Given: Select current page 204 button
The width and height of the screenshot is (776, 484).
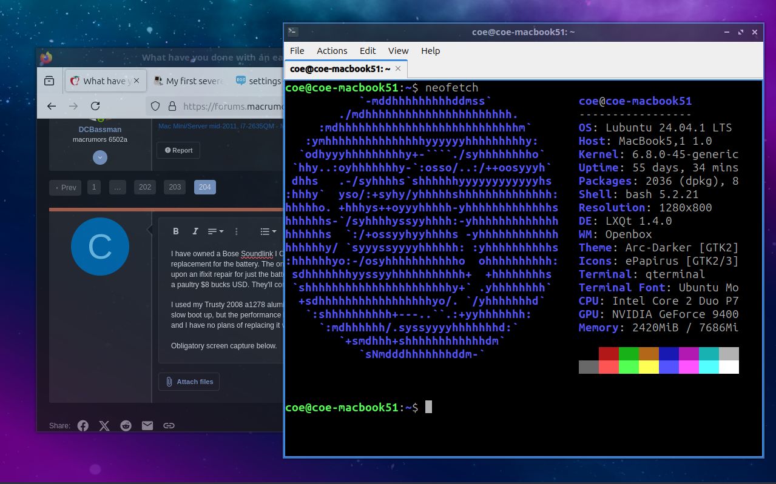Looking at the screenshot, I should pyautogui.click(x=205, y=187).
